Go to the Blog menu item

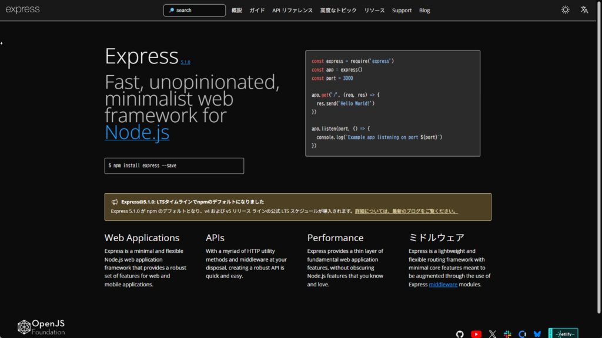click(424, 11)
